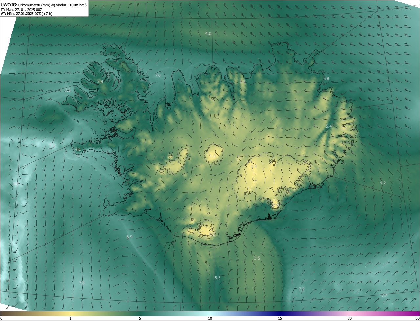Click the 5 tick on the color scale

[140, 318]
